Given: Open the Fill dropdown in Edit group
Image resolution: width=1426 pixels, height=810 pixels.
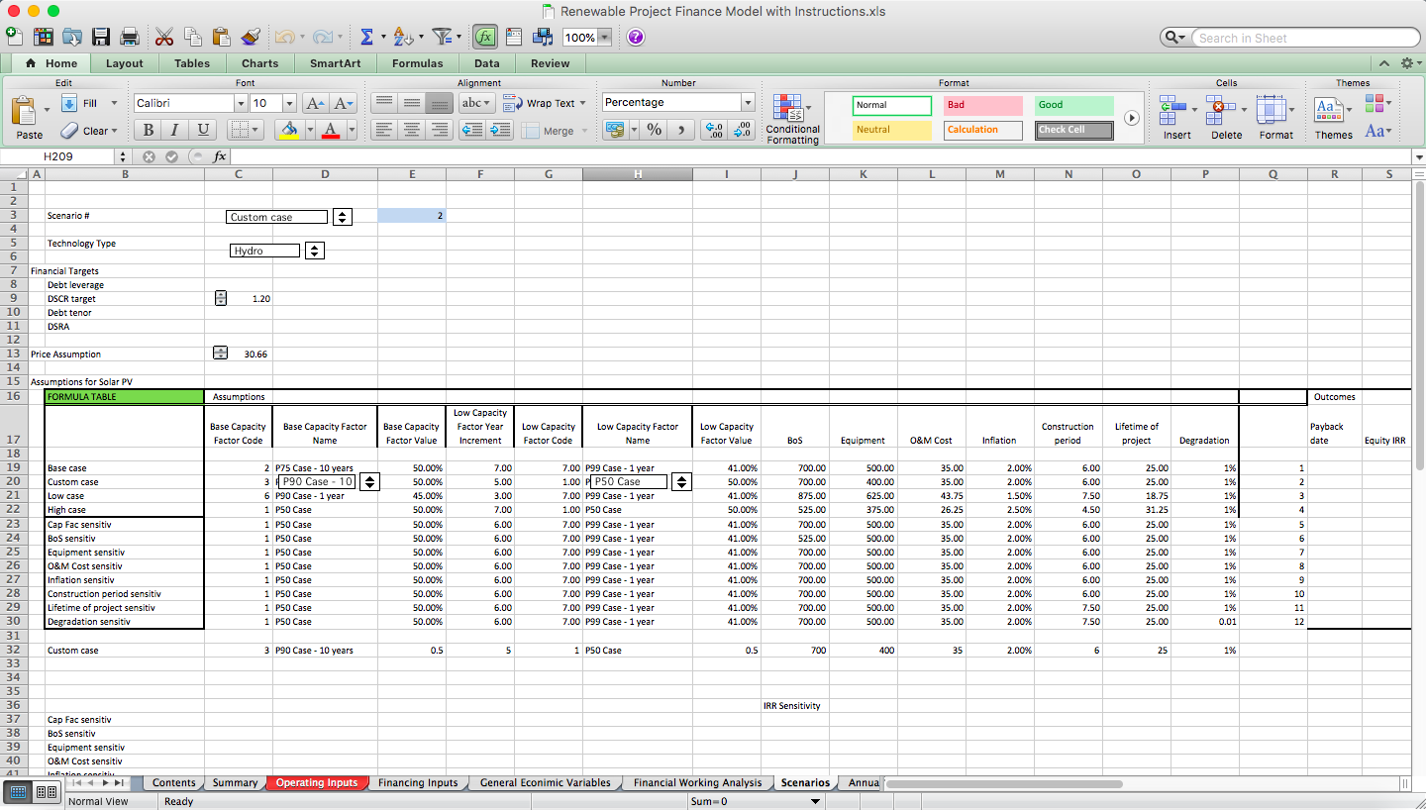Looking at the screenshot, I should click(x=114, y=103).
